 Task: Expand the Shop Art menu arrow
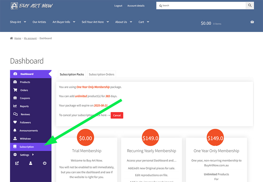(x=25, y=22)
